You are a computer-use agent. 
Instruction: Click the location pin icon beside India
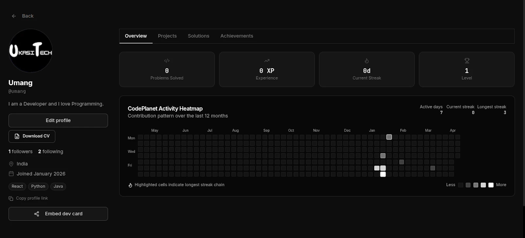(11, 164)
